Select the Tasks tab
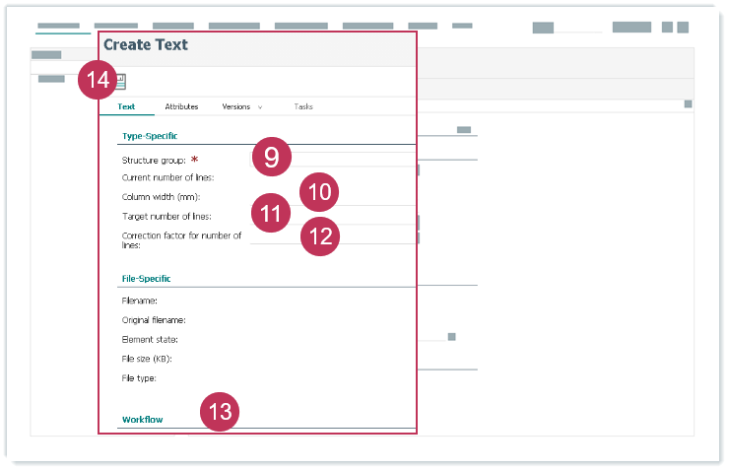Screen dimensions: 729x471 pyautogui.click(x=303, y=106)
